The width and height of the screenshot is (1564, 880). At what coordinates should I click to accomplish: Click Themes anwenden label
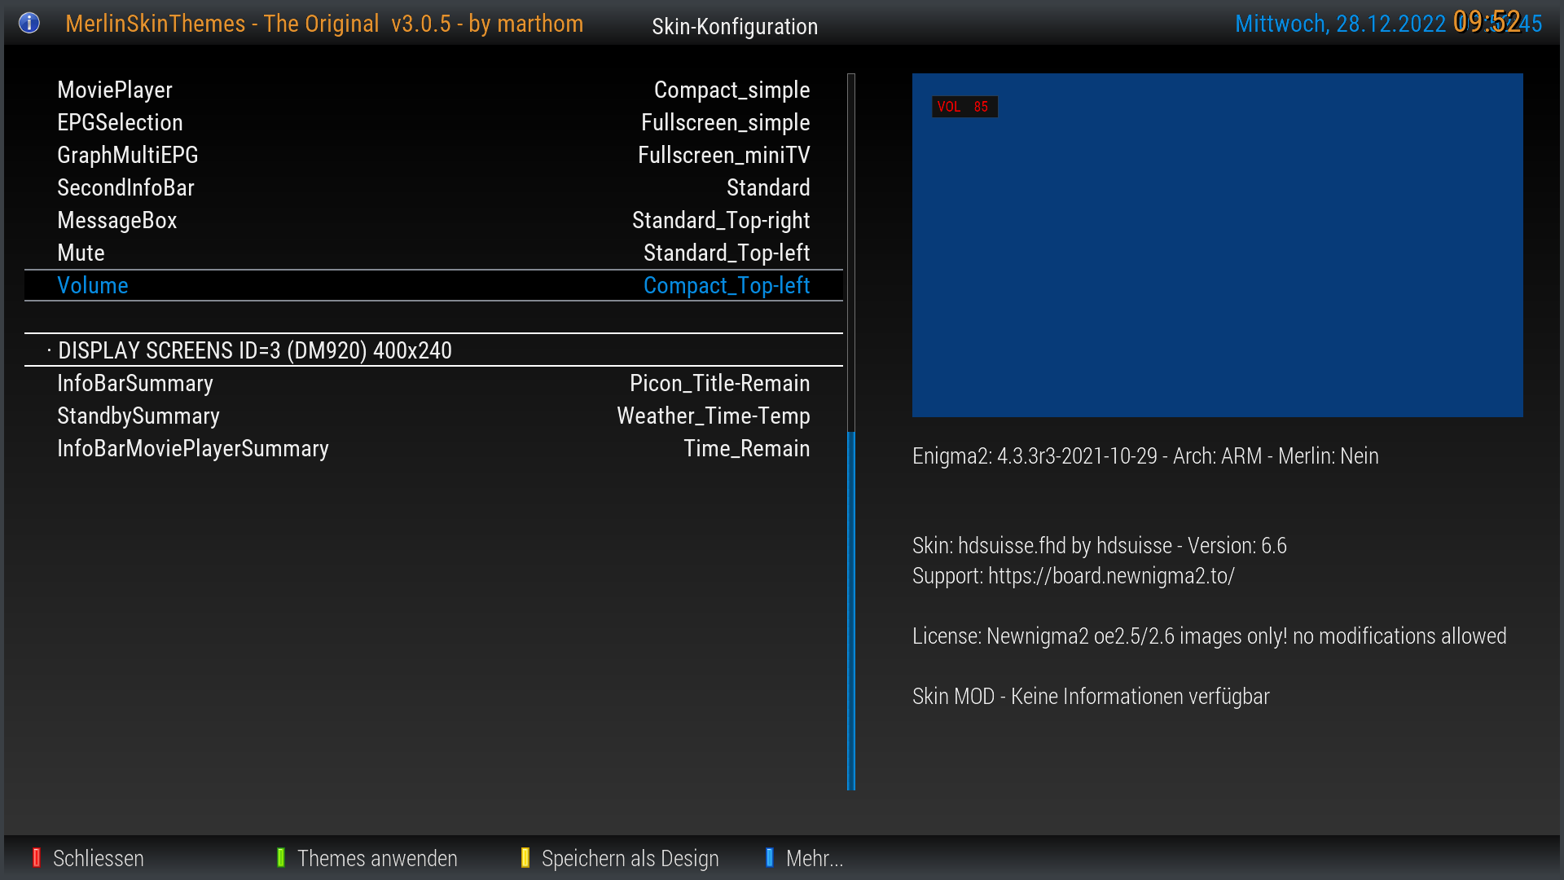(x=376, y=858)
